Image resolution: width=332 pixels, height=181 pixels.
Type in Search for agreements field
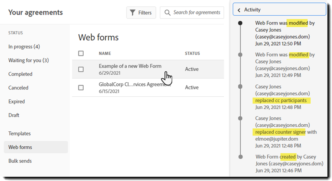coord(196,13)
